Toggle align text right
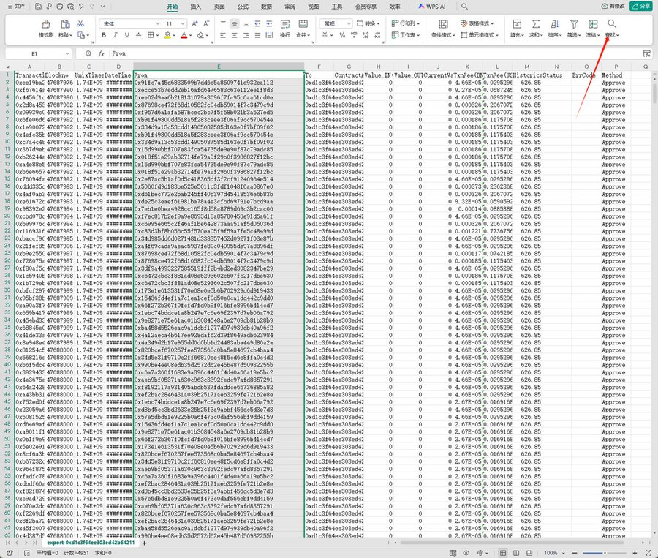658x558 pixels. pos(246,35)
